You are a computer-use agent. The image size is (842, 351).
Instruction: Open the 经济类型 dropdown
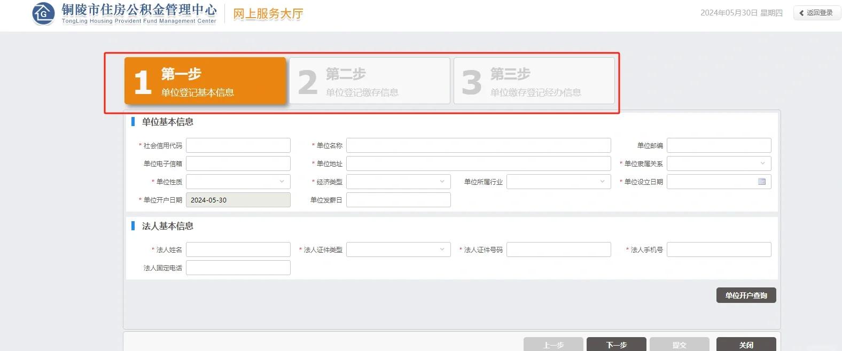pos(399,182)
